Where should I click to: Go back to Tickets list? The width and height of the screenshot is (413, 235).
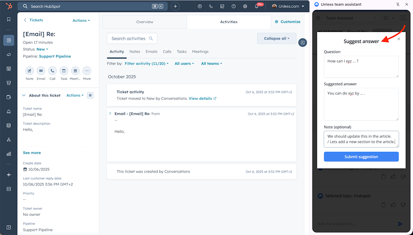[x=33, y=20]
